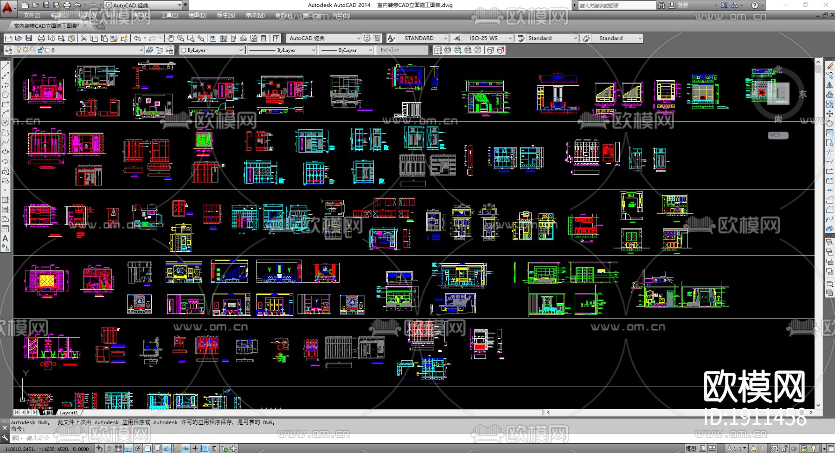Image resolution: width=835 pixels, height=453 pixels.
Task: Click the Help question mark in standard toolbar
Action: tap(276, 38)
